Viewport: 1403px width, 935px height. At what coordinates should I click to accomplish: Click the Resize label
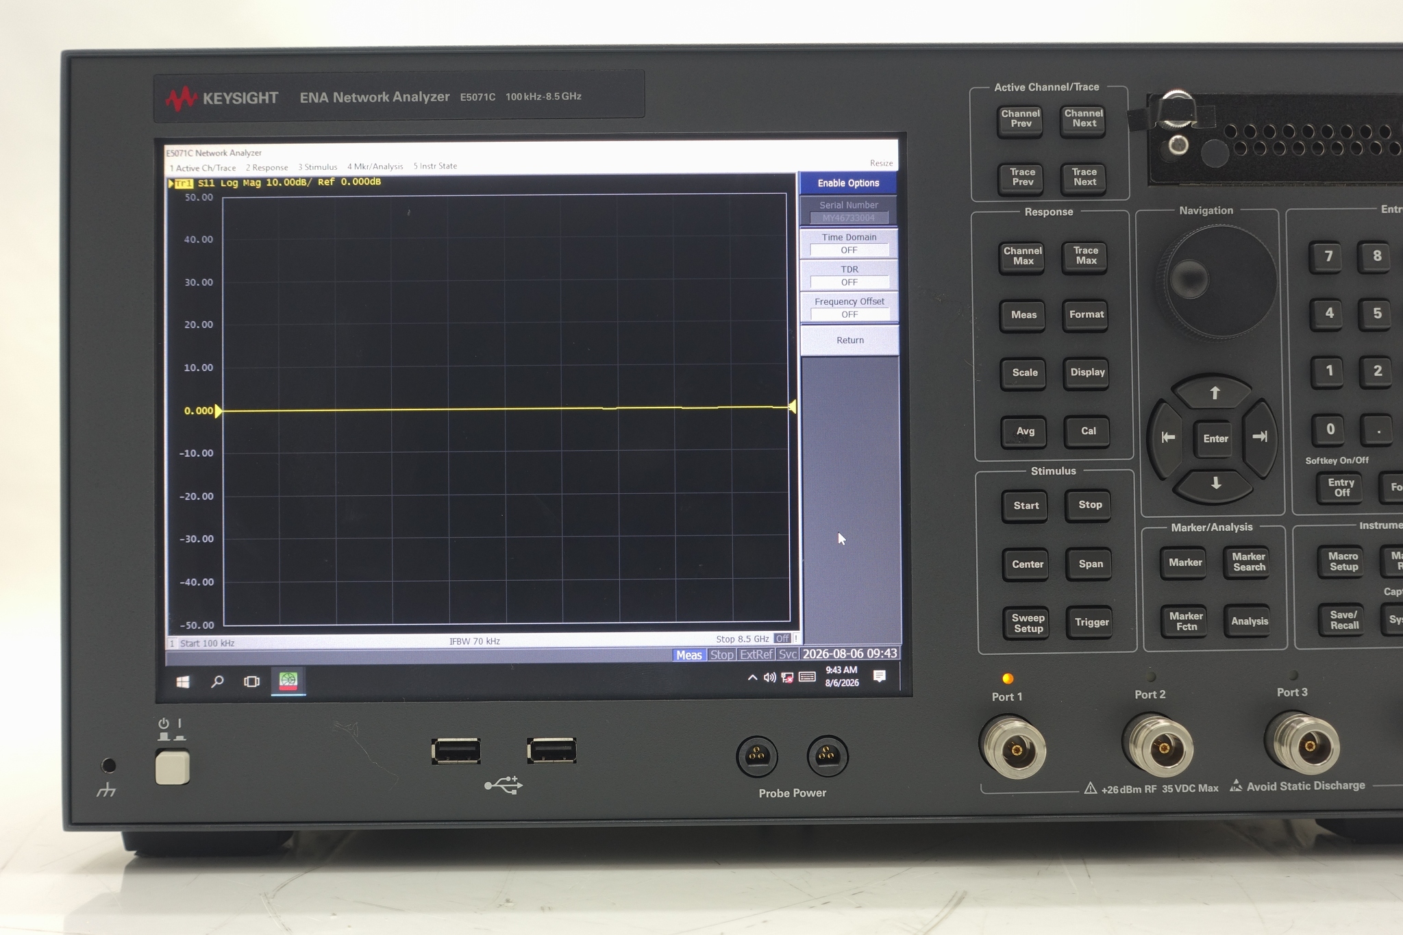pyautogui.click(x=881, y=163)
